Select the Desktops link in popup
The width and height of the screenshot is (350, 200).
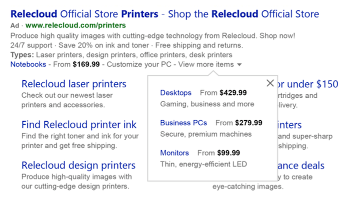tap(175, 93)
